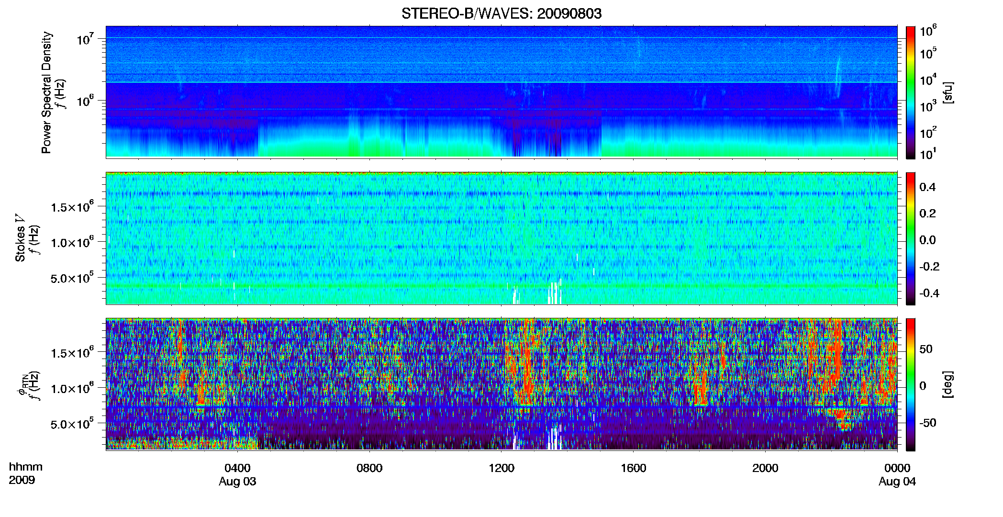Click the 1200 time tick label
Image resolution: width=1003 pixels, height=517 pixels.
click(501, 468)
